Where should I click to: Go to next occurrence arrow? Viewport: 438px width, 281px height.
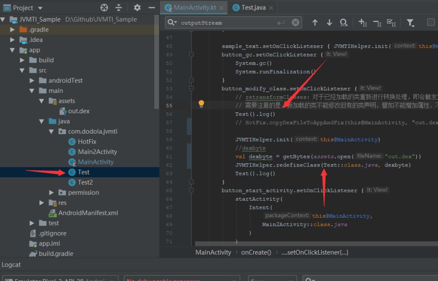[329, 22]
